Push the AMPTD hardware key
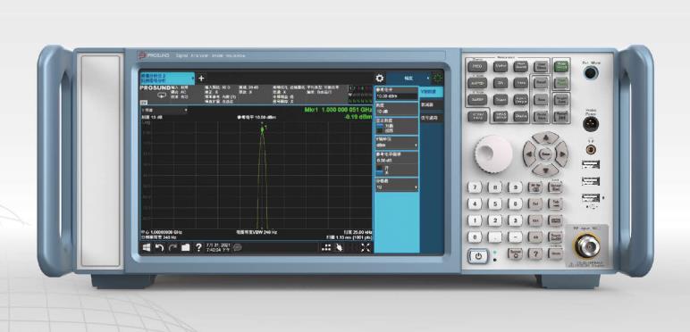This screenshot has width=690, height=332. [x=477, y=83]
